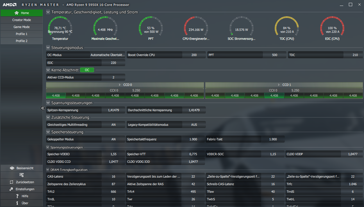
Task: Click the AMD logo in title bar
Action: (x=9, y=5)
